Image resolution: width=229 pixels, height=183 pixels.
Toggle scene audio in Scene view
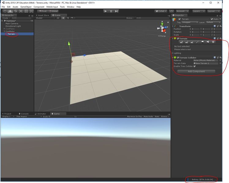pos(68,18)
